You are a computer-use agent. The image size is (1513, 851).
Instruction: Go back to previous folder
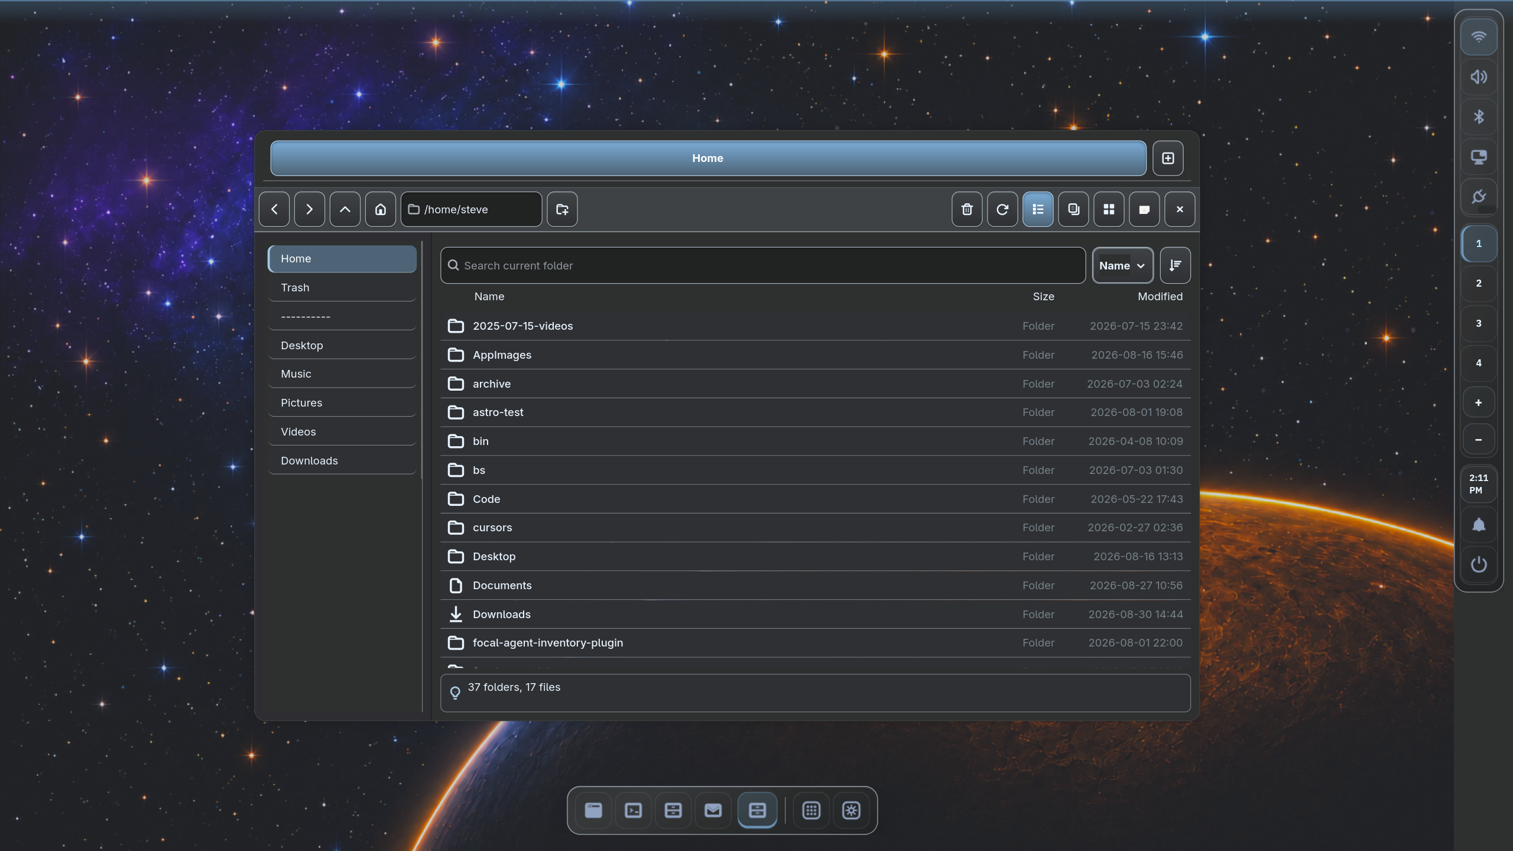point(274,209)
